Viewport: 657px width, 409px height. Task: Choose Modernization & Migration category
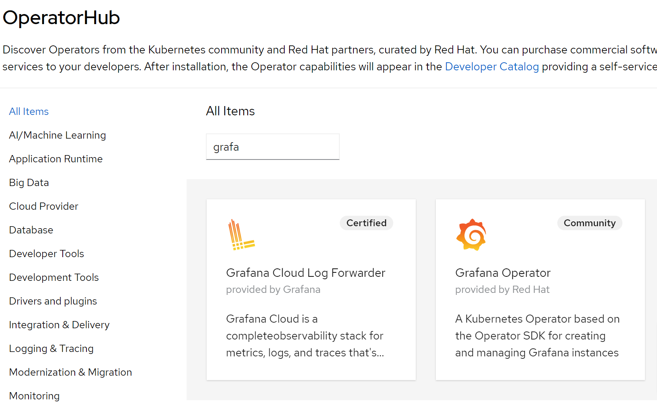point(70,372)
